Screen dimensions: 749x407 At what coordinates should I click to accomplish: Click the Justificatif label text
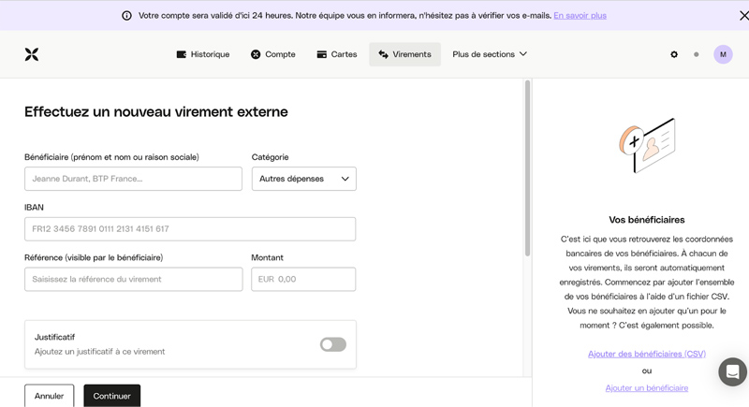(54, 338)
